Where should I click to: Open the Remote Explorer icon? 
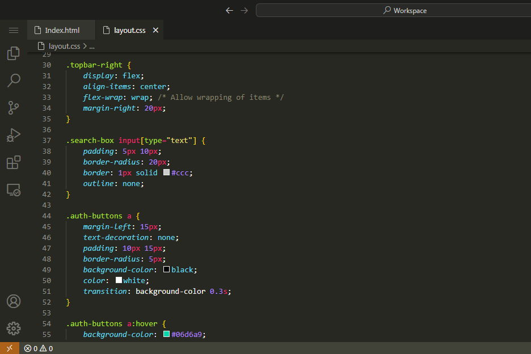(x=14, y=189)
